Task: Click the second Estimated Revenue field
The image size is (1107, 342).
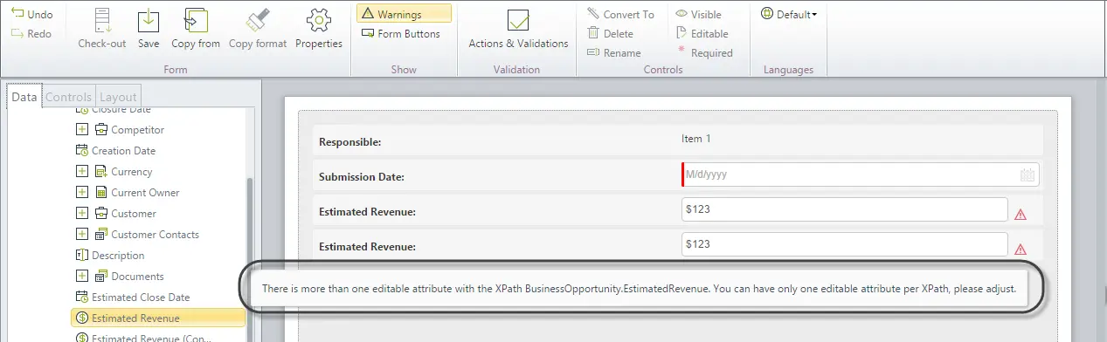Action: pos(844,245)
